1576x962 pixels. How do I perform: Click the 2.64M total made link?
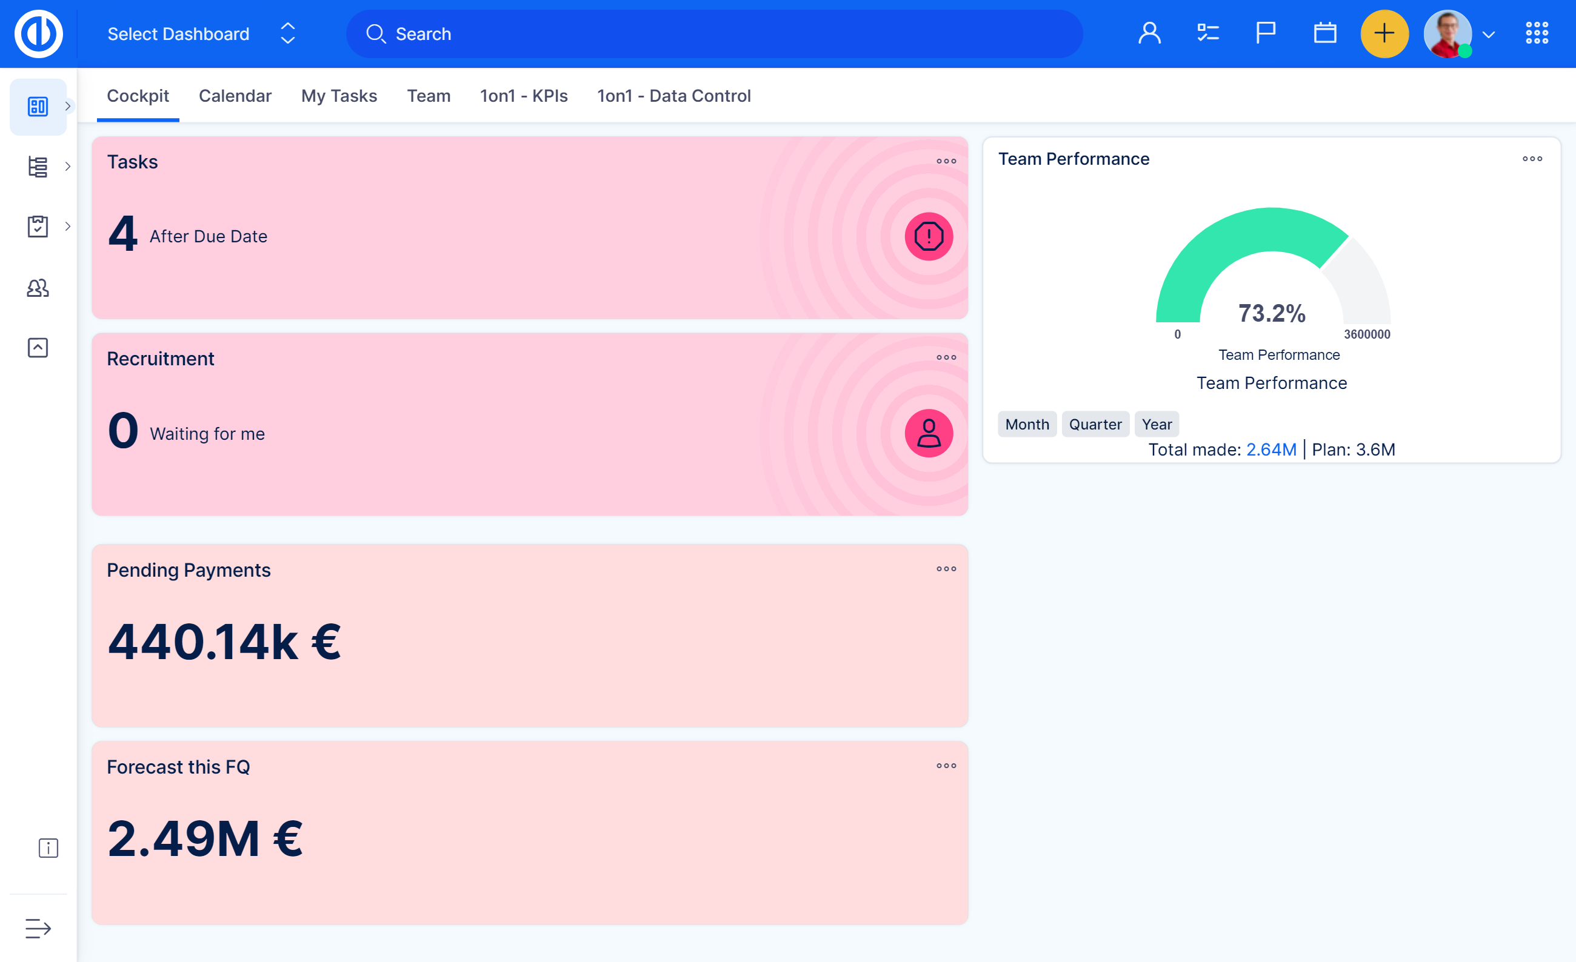click(1271, 449)
